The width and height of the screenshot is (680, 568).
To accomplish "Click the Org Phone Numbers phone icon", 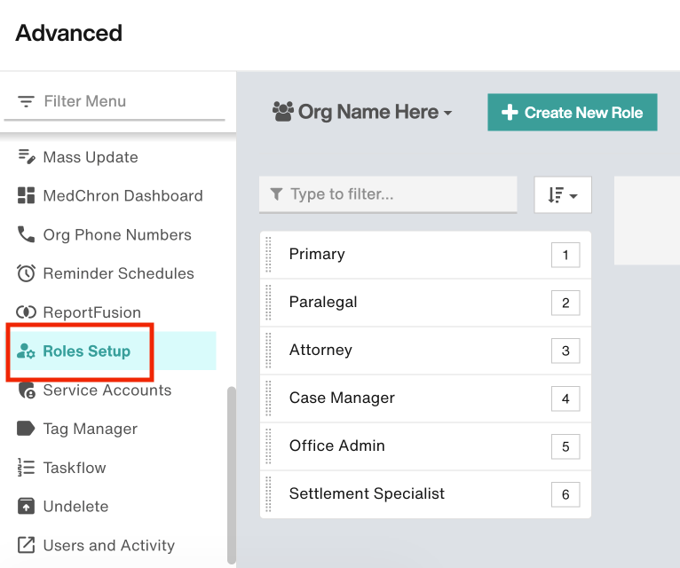I will pos(26,234).
